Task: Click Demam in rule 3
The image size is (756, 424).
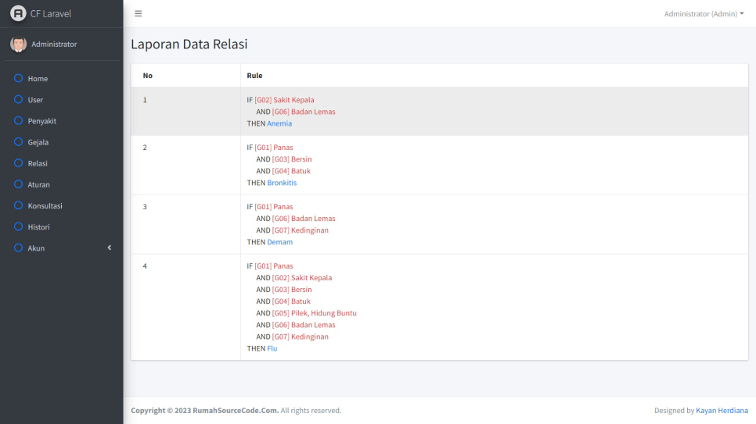Action: pos(279,242)
